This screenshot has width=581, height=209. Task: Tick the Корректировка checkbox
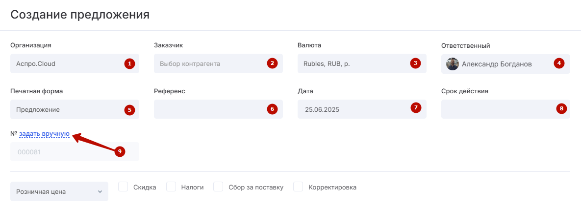tap(298, 187)
